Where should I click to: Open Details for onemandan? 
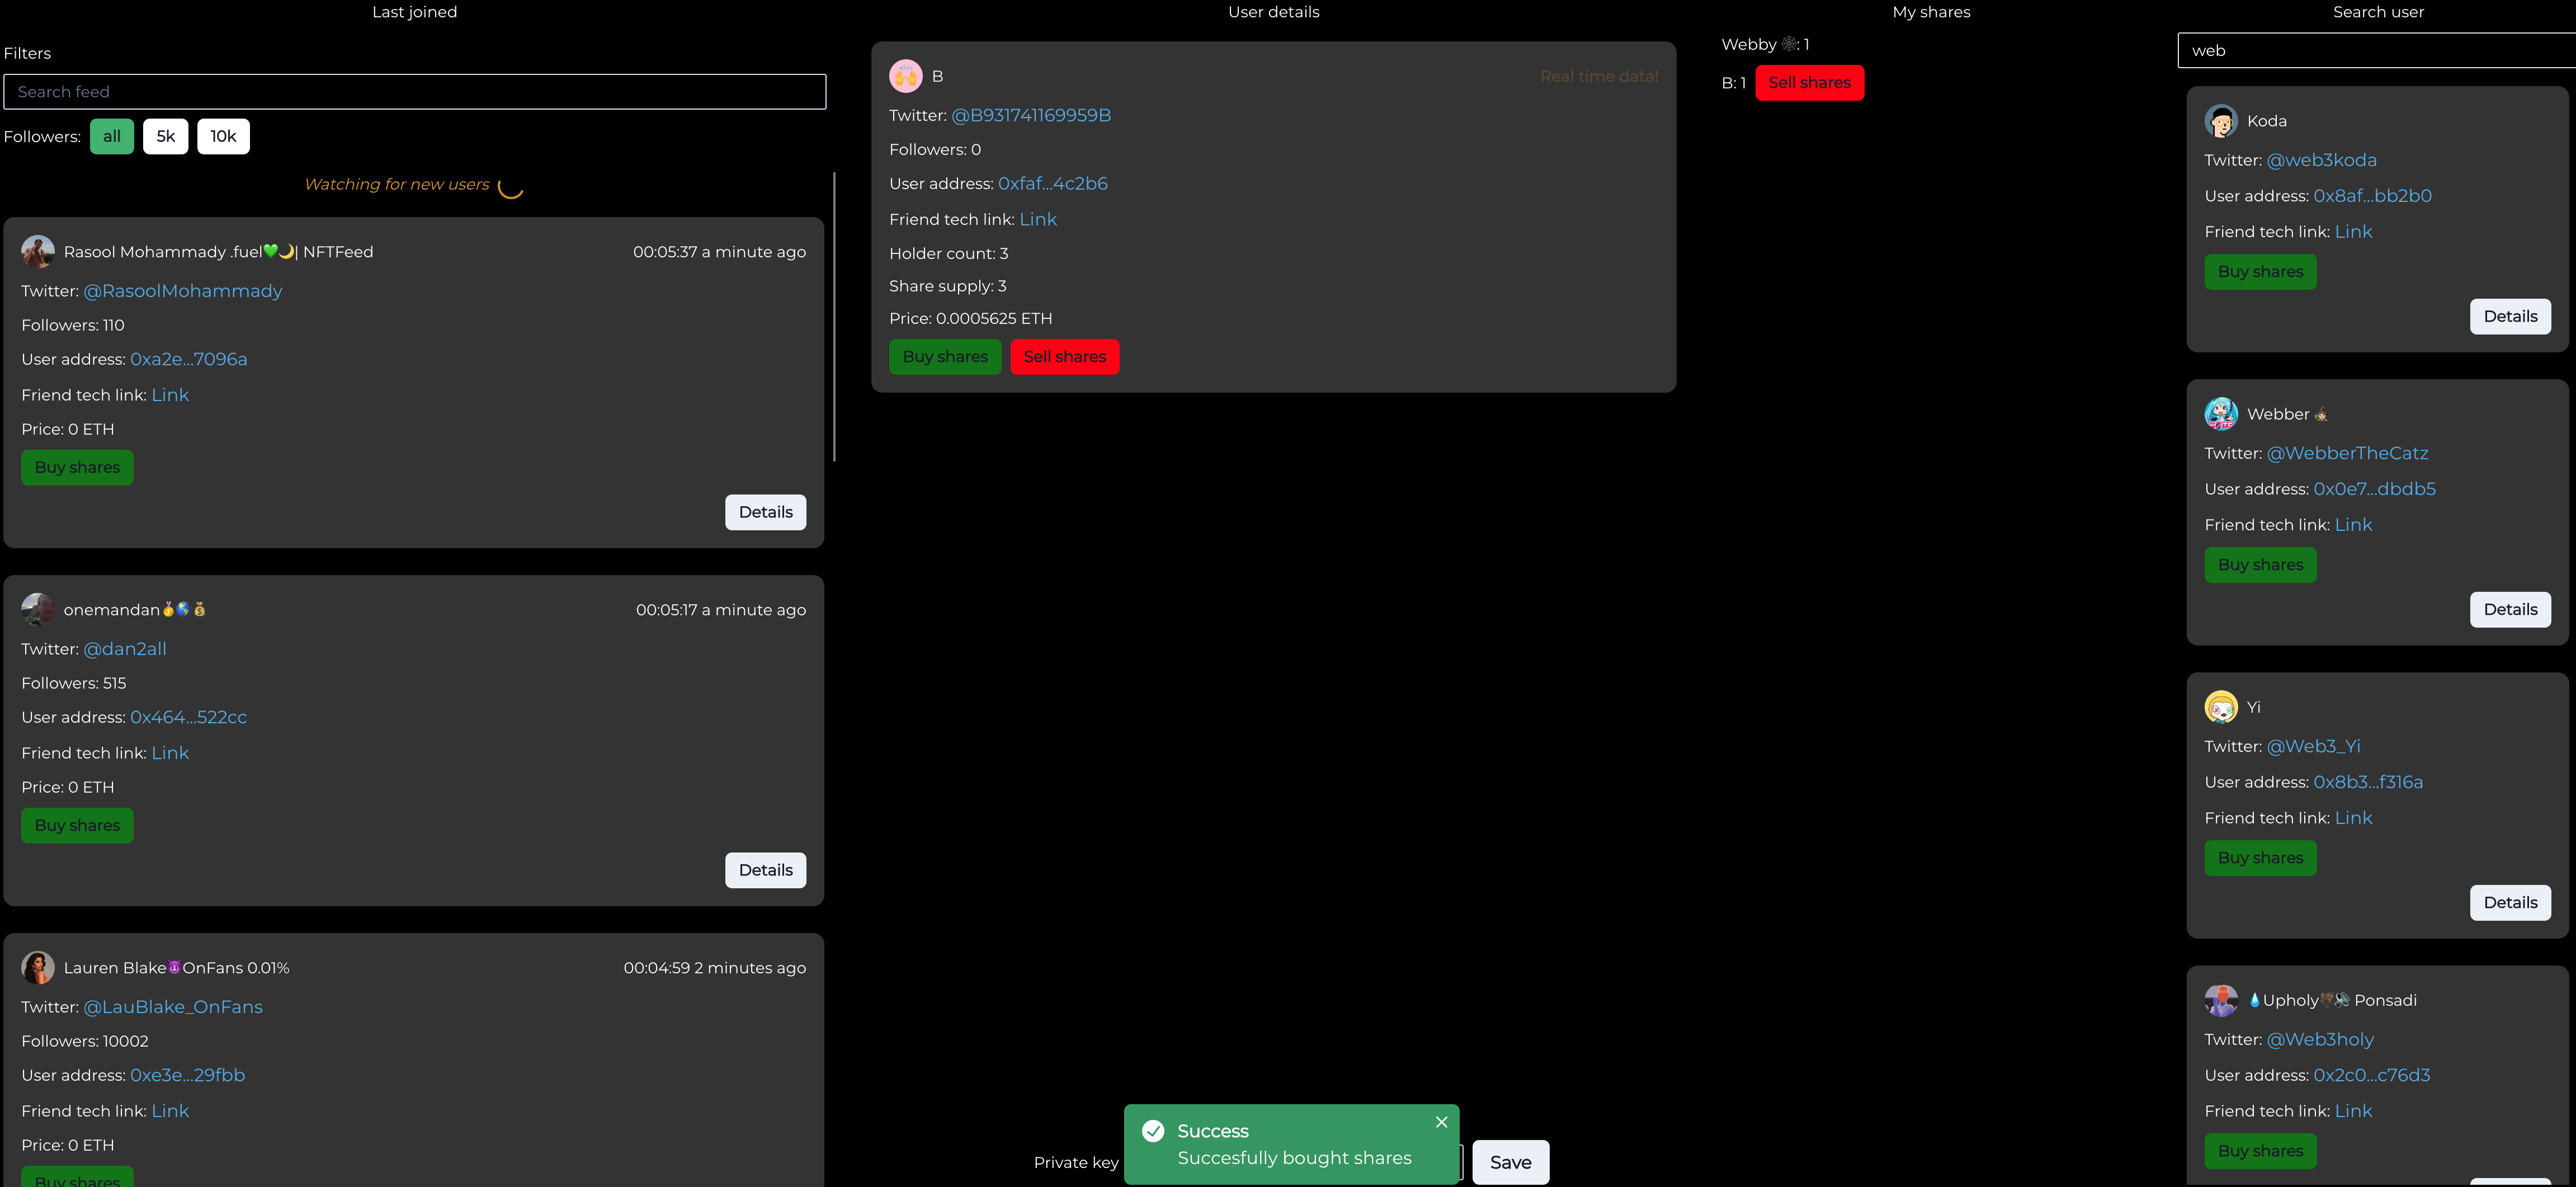(x=765, y=870)
